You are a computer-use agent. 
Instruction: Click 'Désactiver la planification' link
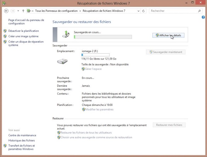(23, 31)
